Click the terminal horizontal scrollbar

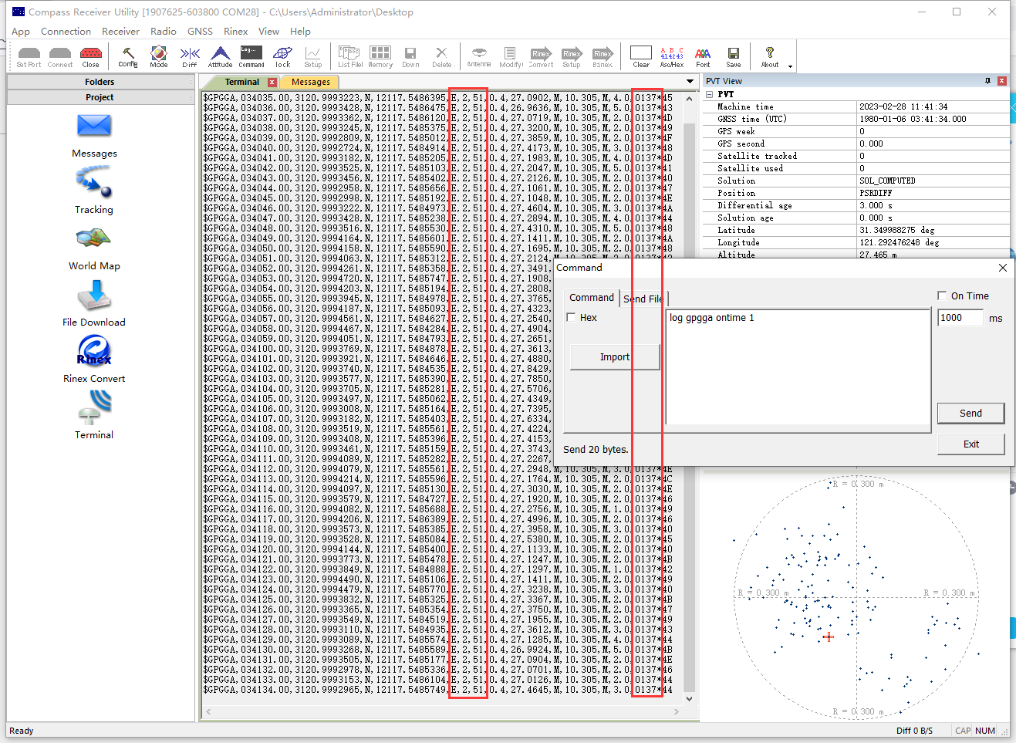(444, 711)
